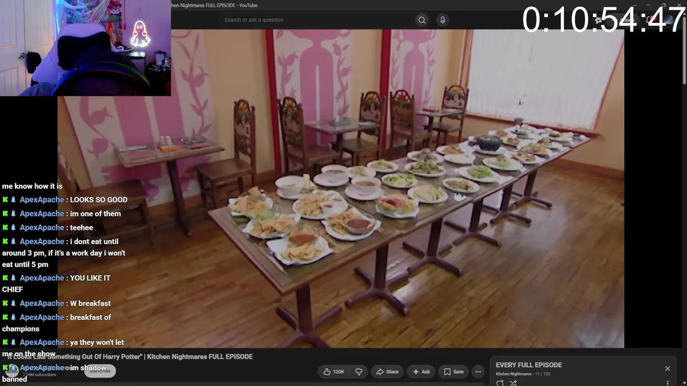Focus the 'Search or ask a question' box
This screenshot has height=386, width=687.
point(318,20)
